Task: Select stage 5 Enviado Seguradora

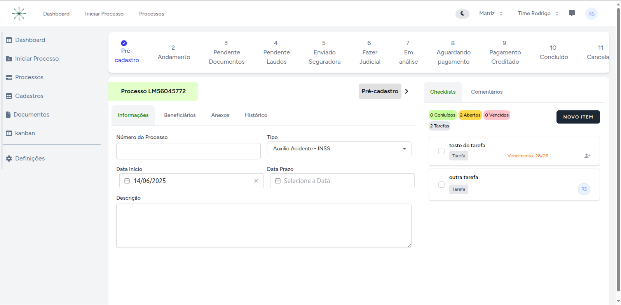Action: coord(324,52)
